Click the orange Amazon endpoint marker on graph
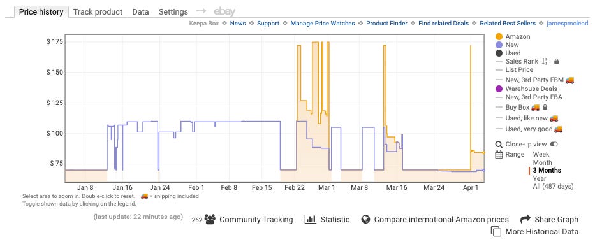 point(483,153)
